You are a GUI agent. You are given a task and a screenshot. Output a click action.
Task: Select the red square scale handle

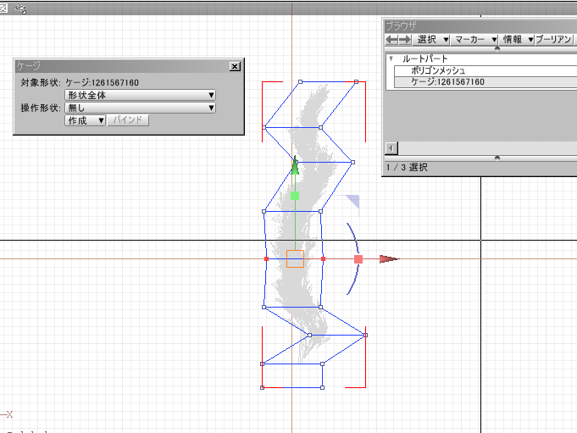(358, 259)
